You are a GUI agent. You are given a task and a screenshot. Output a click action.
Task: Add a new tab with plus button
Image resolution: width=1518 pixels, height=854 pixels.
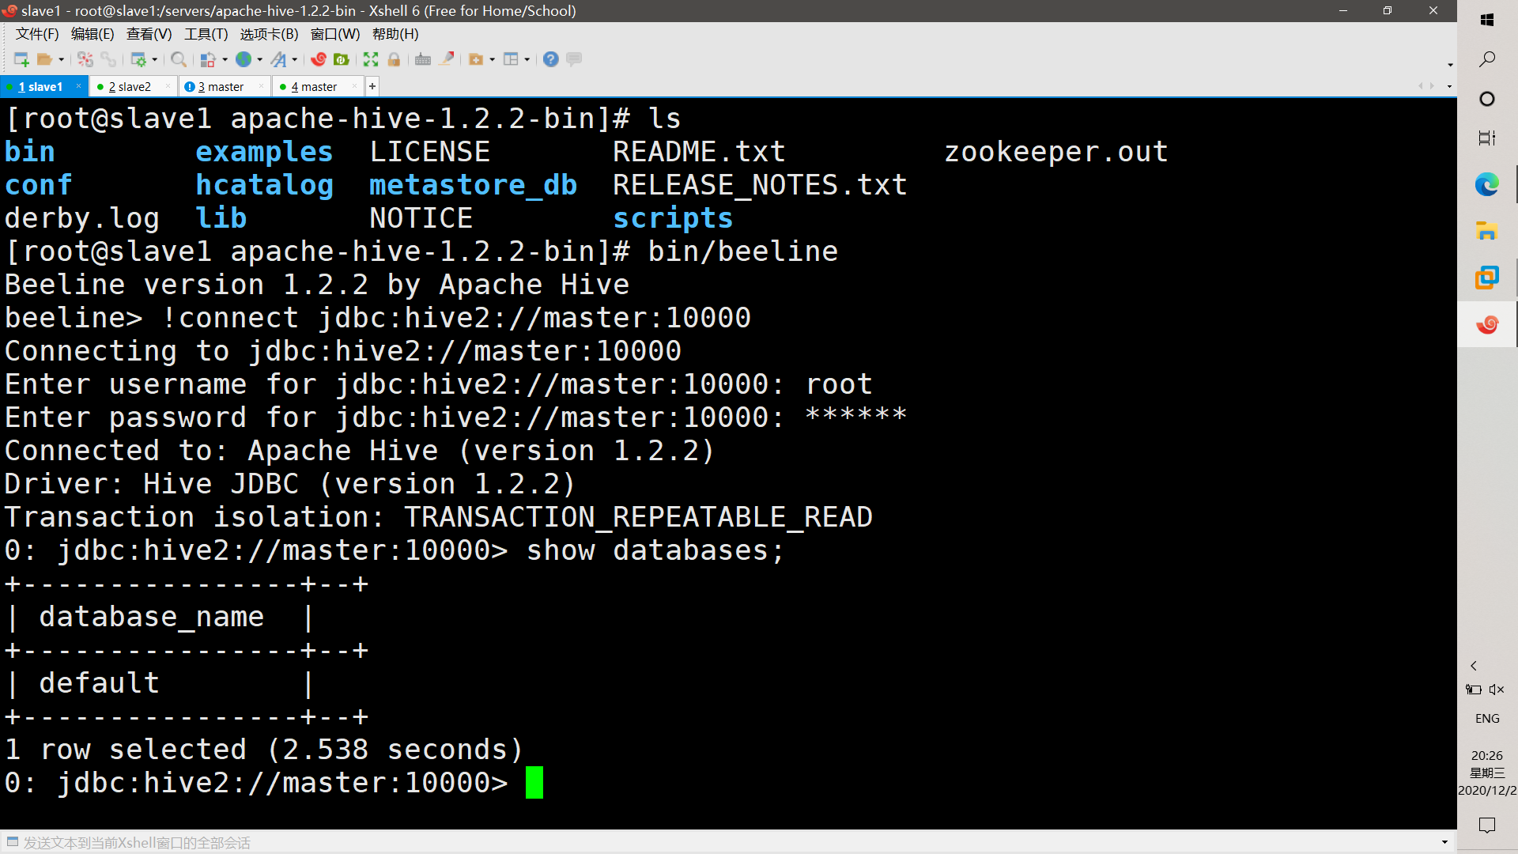coord(372,86)
